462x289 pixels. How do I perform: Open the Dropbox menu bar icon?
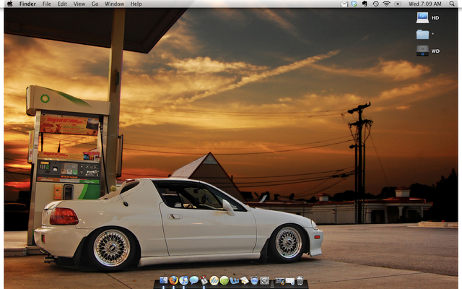pos(354,4)
